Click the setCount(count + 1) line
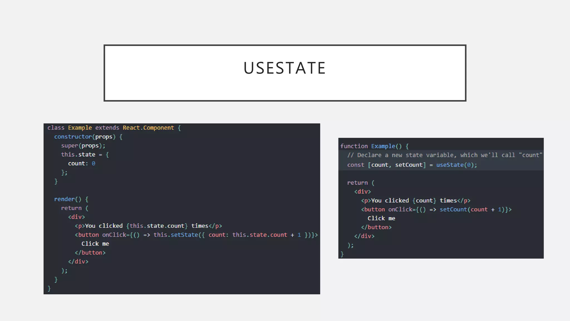Screen dimensions: 570x321 tap(436, 210)
